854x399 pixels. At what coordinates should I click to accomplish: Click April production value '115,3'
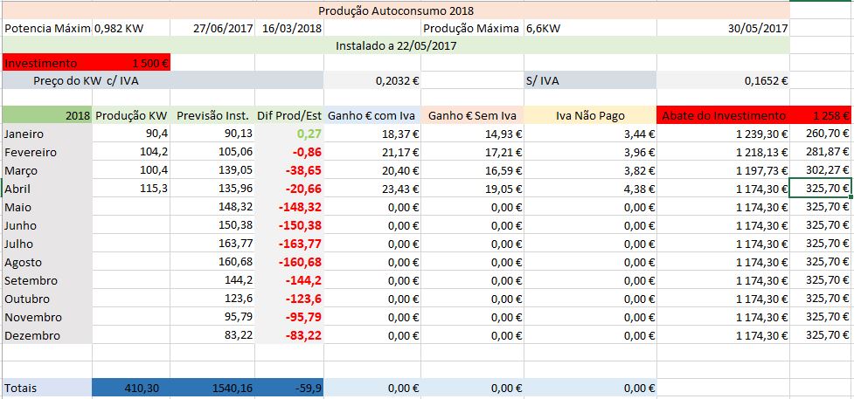(x=131, y=189)
